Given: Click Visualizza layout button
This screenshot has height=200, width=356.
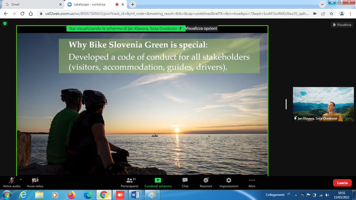Looking at the screenshot, I should [x=342, y=25].
